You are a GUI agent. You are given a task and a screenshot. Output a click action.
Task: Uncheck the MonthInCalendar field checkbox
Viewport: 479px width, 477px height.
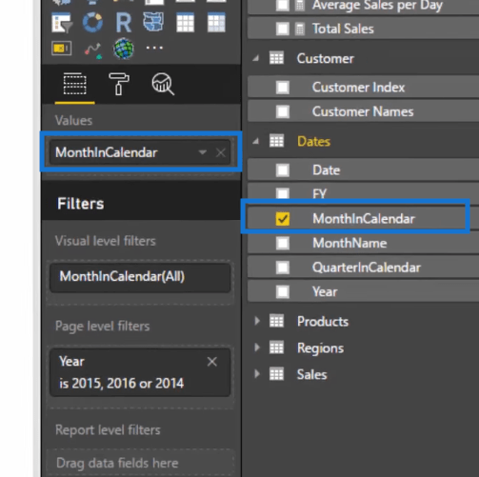(283, 219)
